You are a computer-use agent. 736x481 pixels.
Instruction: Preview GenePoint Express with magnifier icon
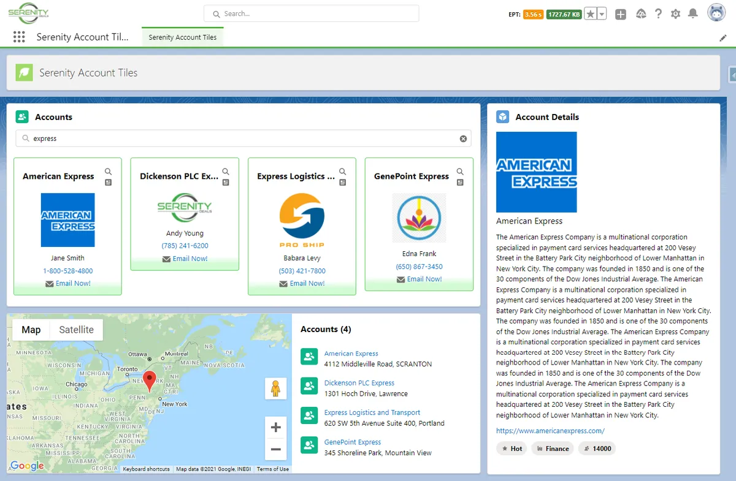click(x=460, y=172)
